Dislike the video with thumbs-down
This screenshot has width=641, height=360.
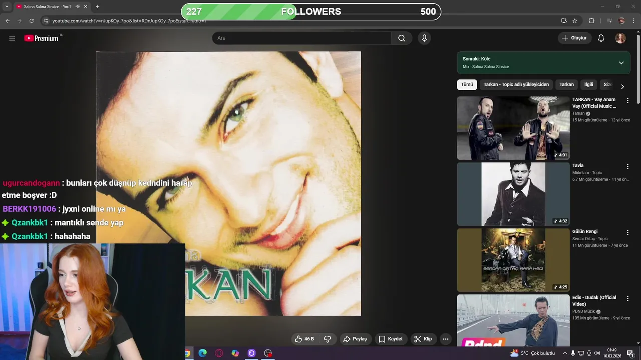[328, 339]
